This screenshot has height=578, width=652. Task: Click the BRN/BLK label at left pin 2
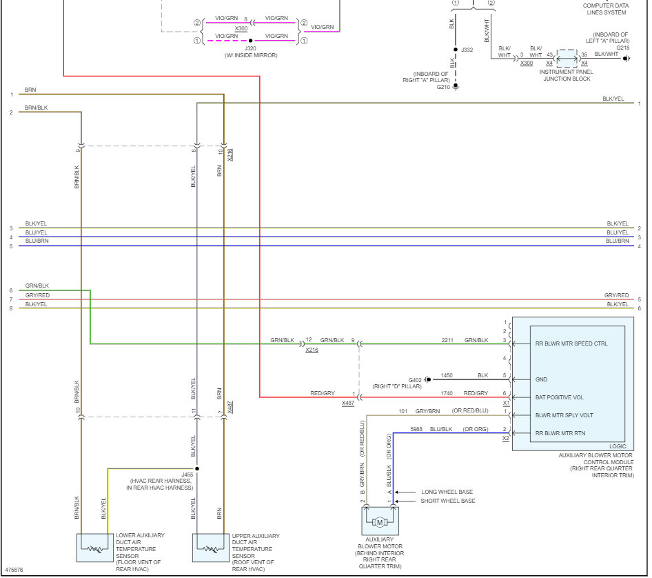pos(36,108)
